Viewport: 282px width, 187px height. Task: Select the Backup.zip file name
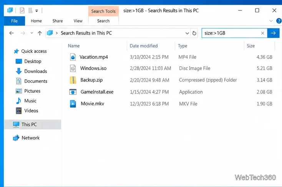(91, 80)
